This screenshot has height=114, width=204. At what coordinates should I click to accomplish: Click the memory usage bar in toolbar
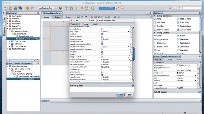point(107,8)
